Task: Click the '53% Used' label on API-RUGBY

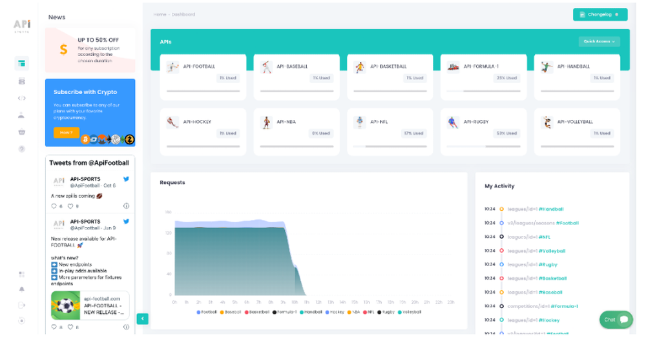Action: pos(506,133)
